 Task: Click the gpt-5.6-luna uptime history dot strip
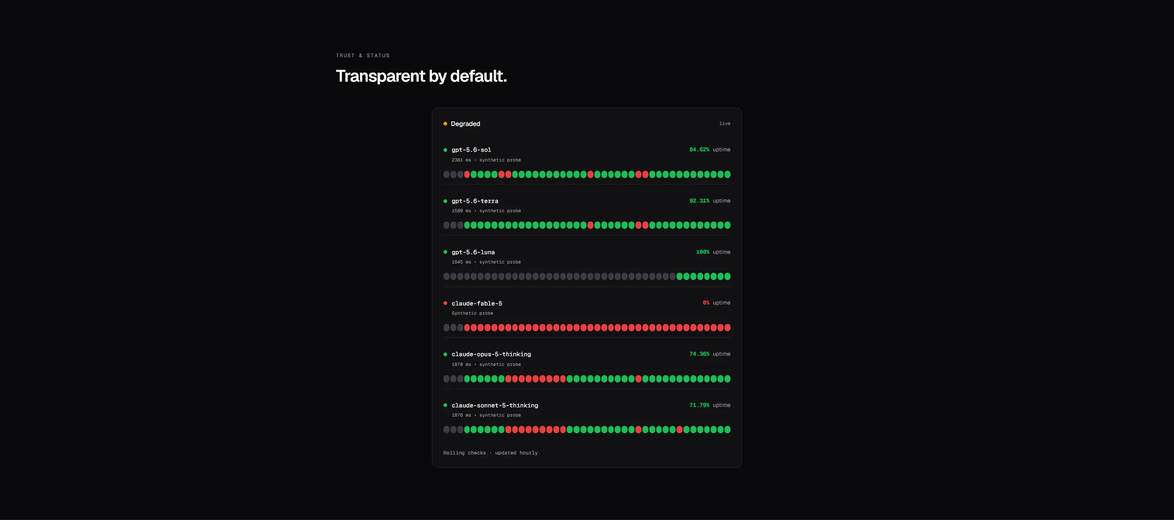[587, 276]
